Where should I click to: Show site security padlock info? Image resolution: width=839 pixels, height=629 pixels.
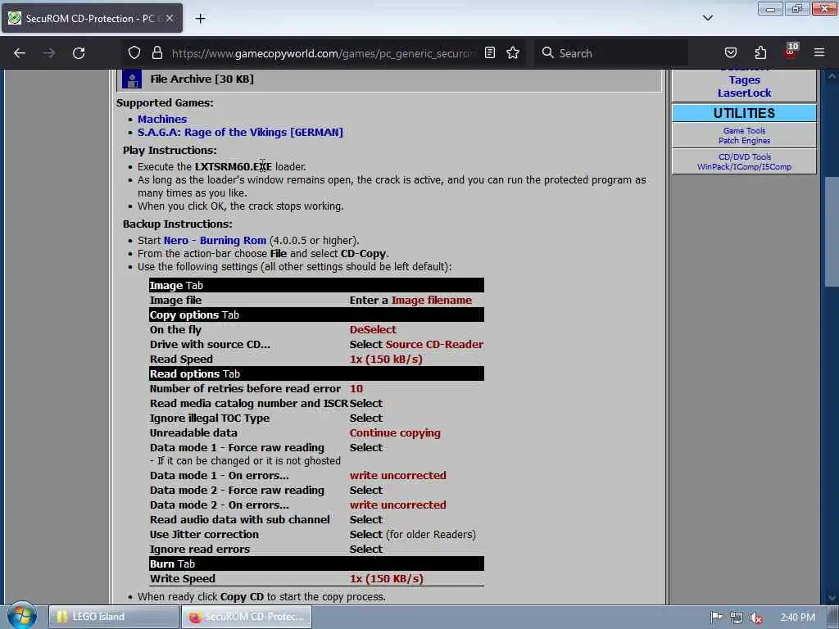pyautogui.click(x=156, y=52)
